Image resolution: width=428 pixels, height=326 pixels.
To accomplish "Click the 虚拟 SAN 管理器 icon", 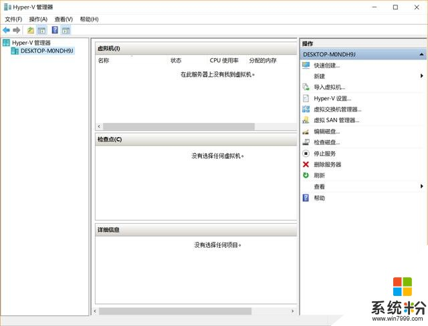I will coord(306,120).
